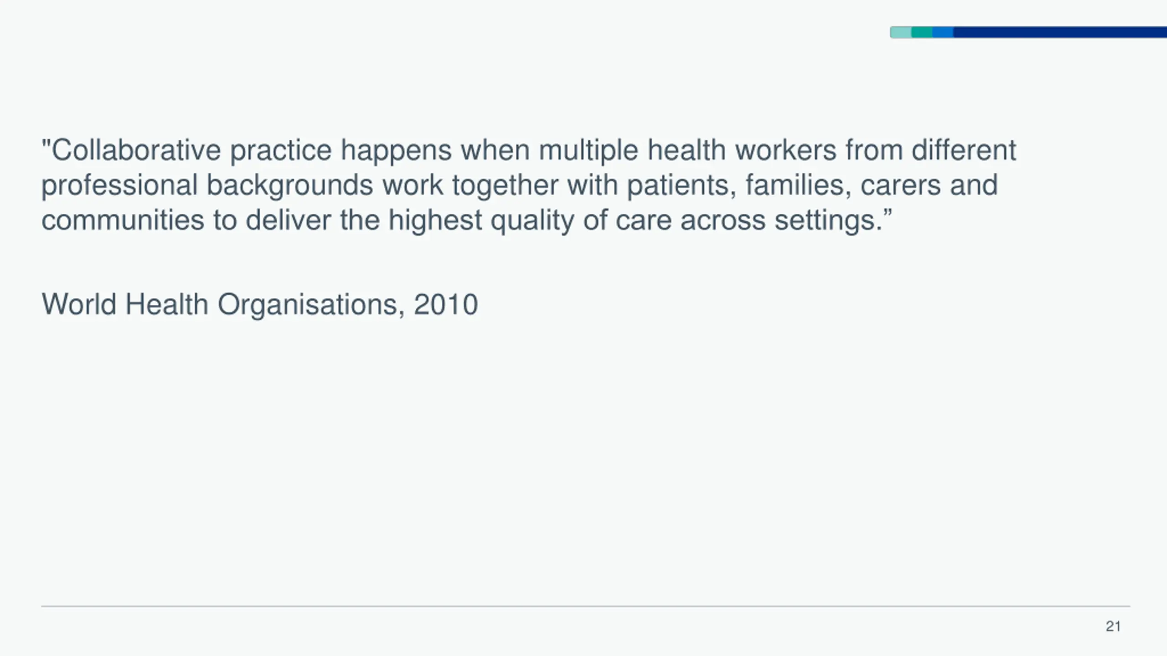
Task: Click the year "2010" in the citation
Action: tap(446, 304)
